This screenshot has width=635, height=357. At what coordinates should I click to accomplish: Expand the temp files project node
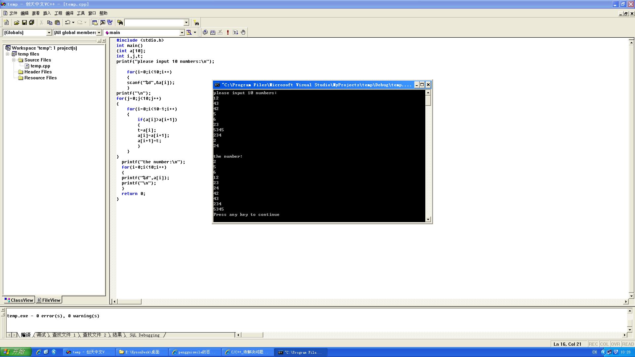pyautogui.click(x=7, y=54)
